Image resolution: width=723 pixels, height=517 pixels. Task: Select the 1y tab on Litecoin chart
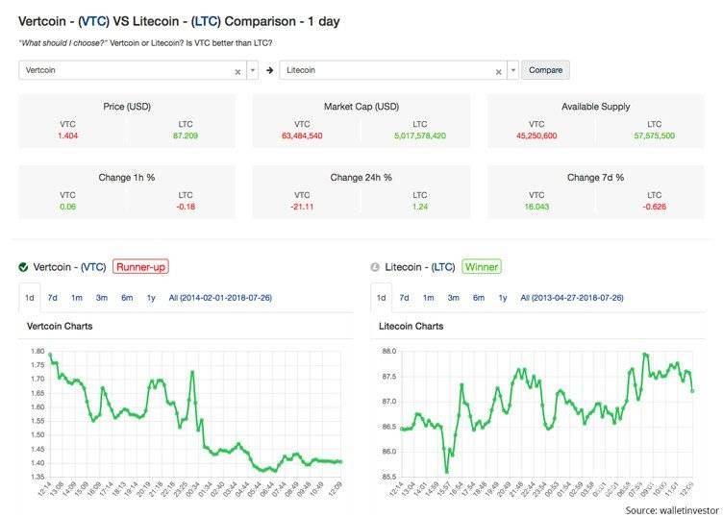click(503, 298)
